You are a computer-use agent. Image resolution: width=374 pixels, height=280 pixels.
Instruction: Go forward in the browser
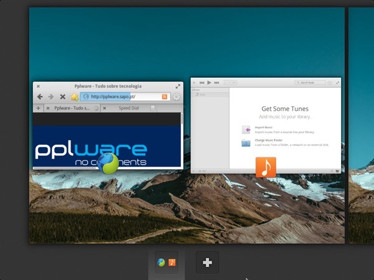(51, 96)
